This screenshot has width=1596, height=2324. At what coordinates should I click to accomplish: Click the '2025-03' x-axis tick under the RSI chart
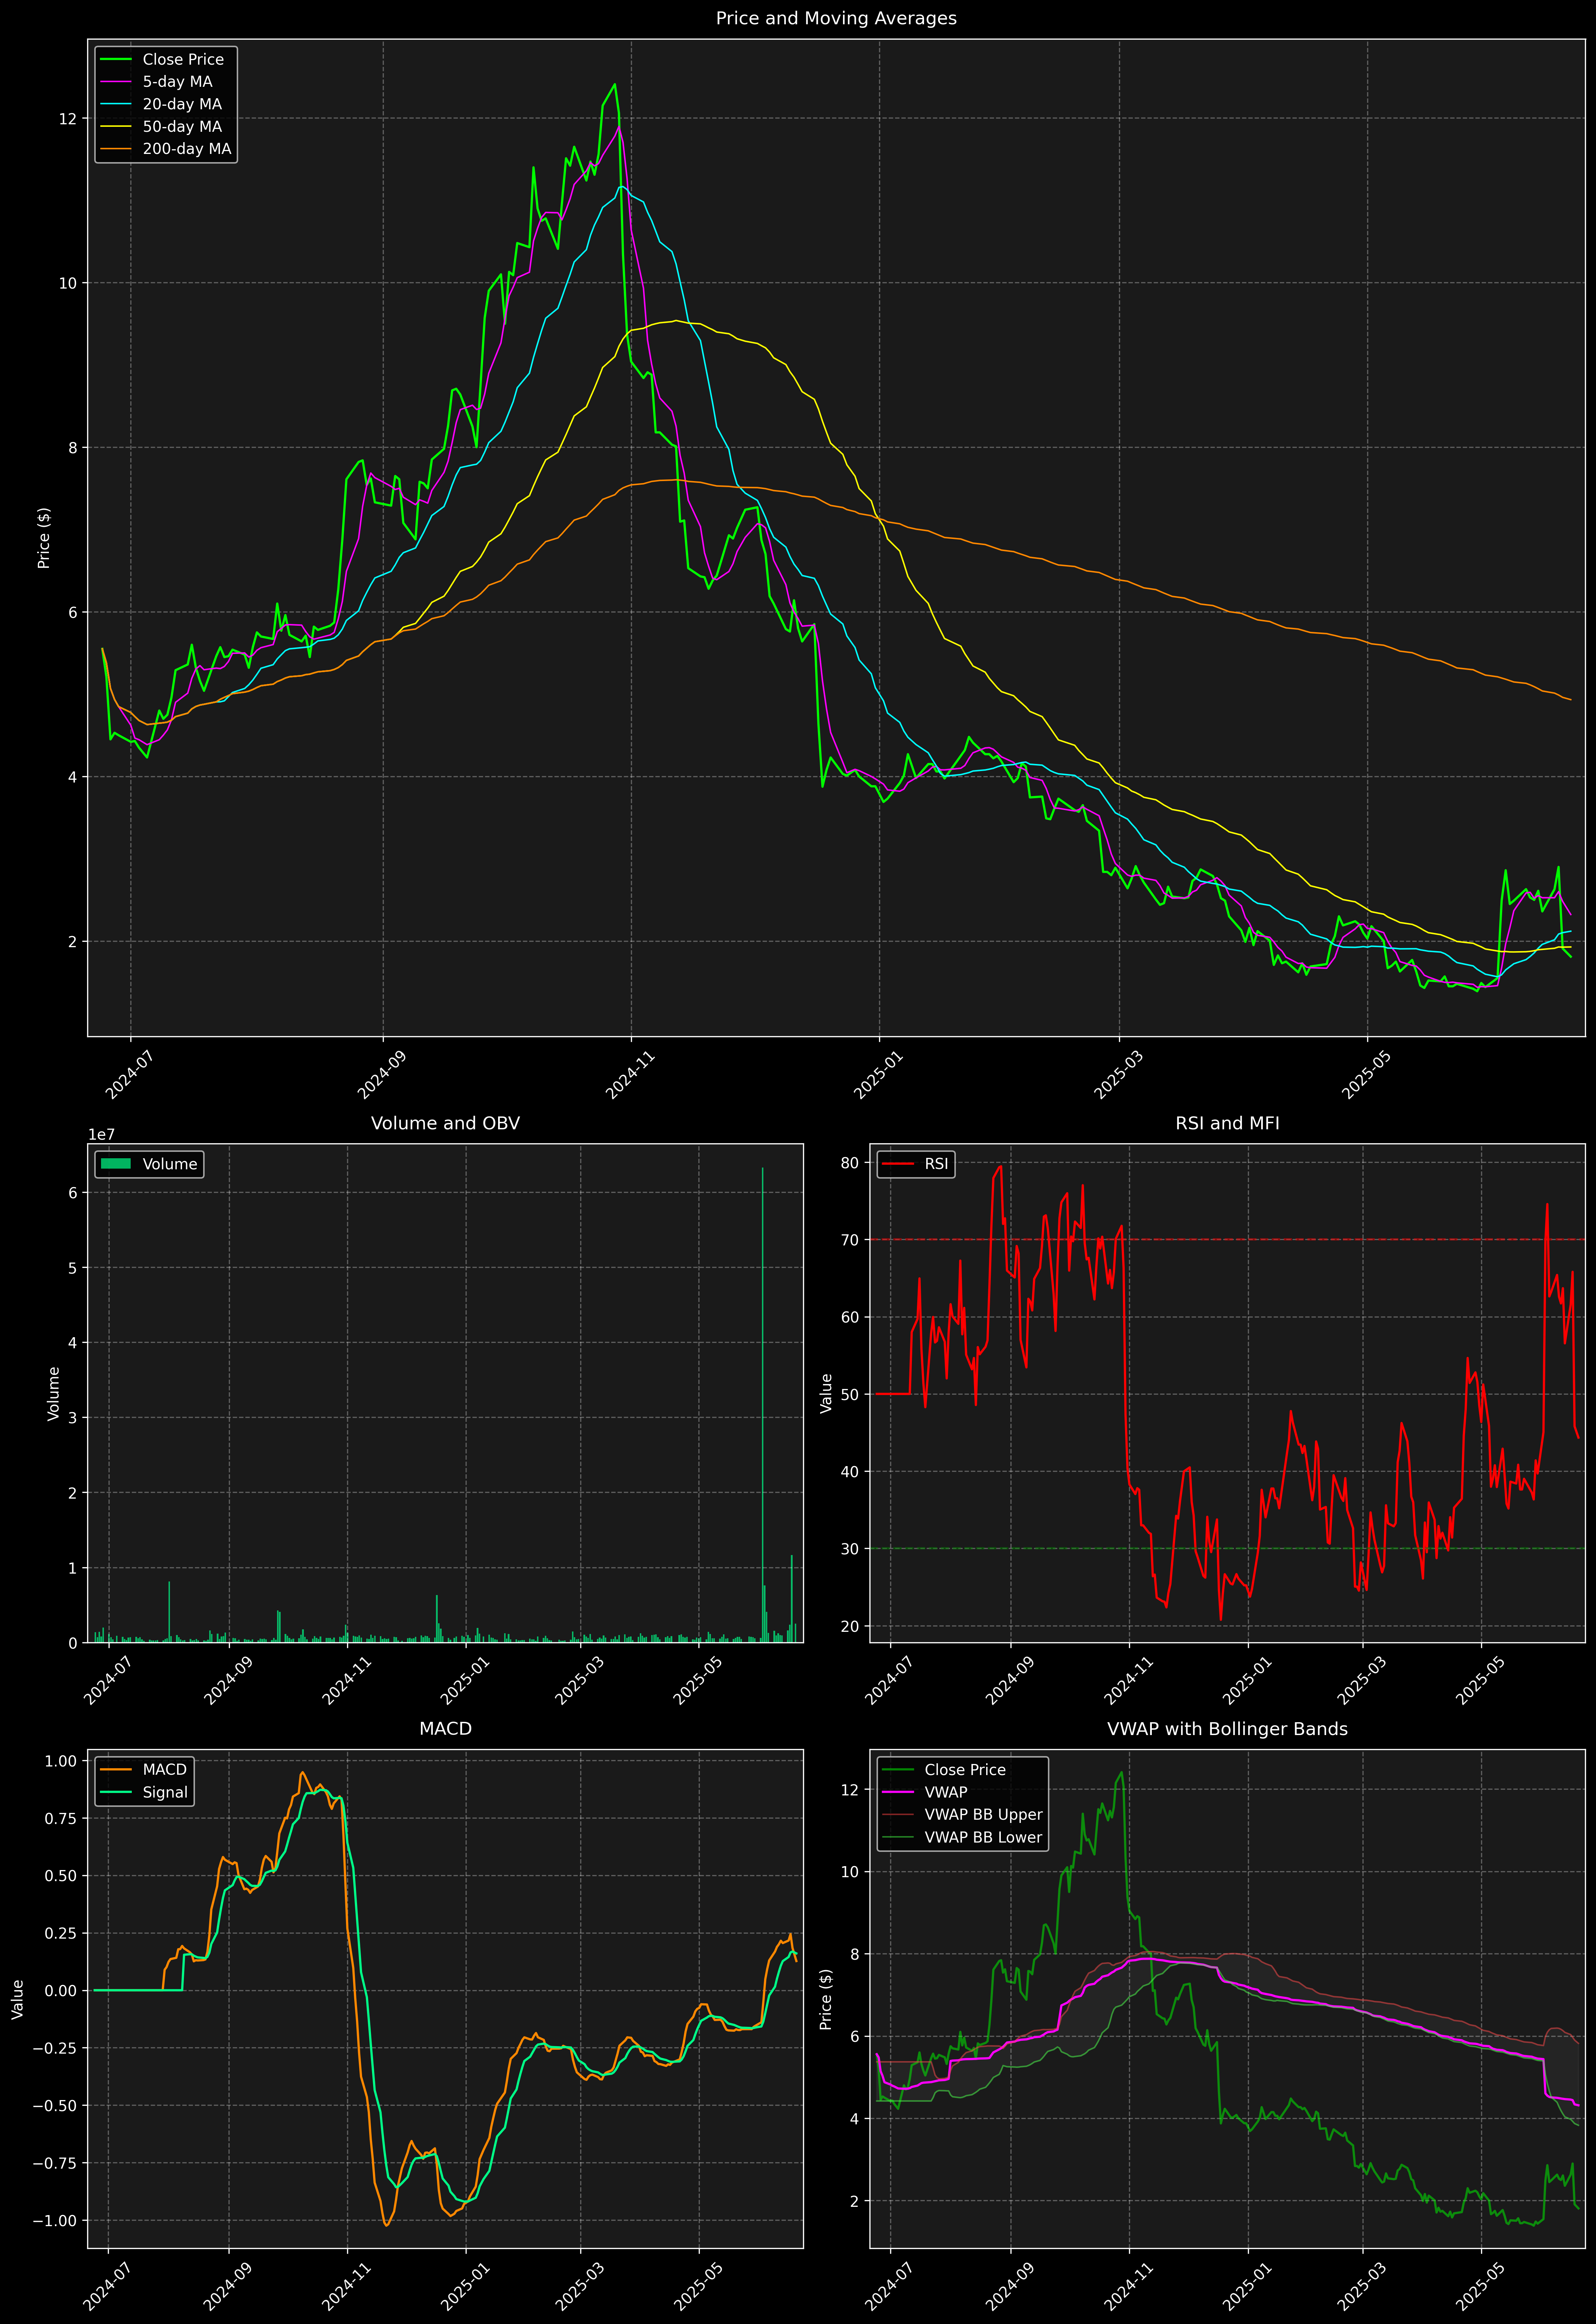pos(1361,1681)
